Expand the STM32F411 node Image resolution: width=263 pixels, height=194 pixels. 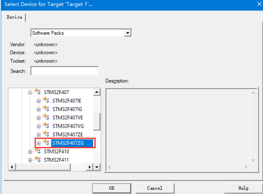click(x=30, y=160)
